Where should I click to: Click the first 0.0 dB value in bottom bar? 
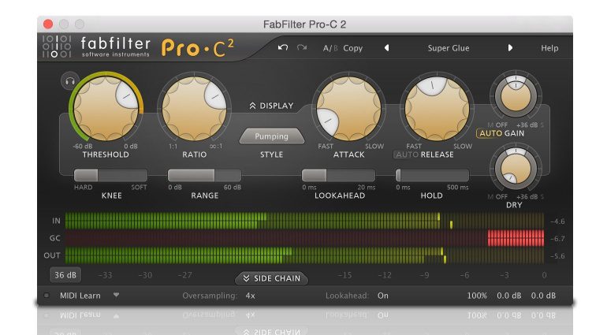pos(509,296)
